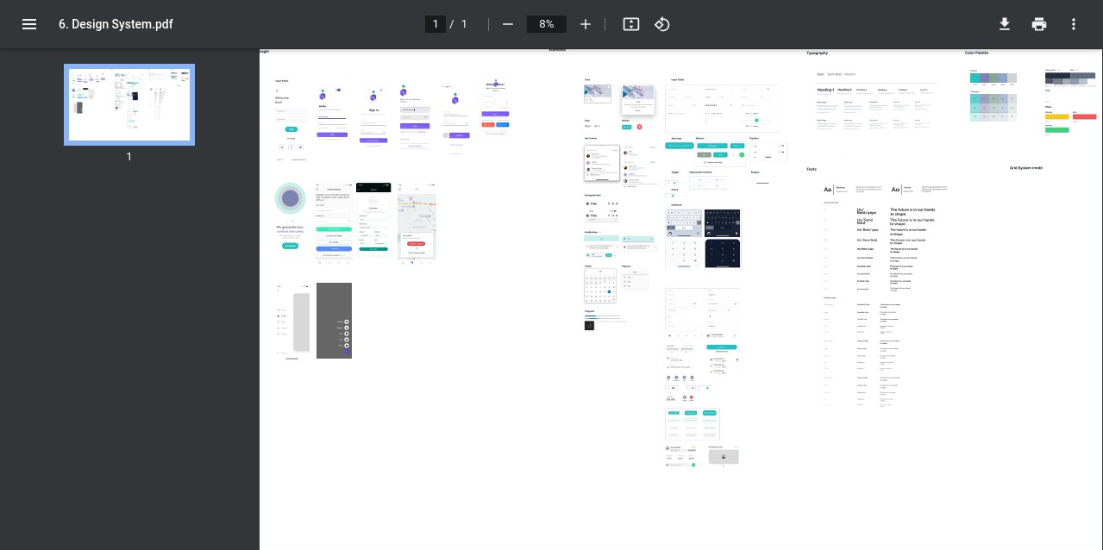Viewport: 1103px width, 550px height.
Task: Click the fit-to-page icon
Action: (x=630, y=24)
